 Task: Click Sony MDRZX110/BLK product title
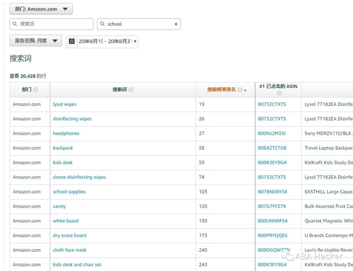pyautogui.click(x=328, y=134)
